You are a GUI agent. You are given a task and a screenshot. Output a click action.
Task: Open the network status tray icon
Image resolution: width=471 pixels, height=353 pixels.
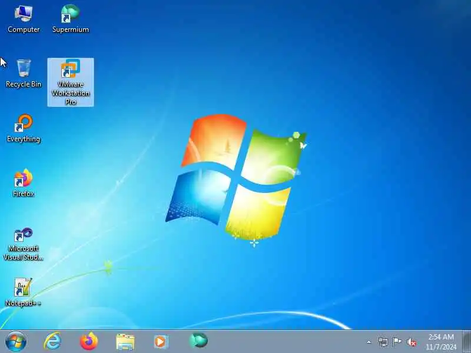[383, 342]
